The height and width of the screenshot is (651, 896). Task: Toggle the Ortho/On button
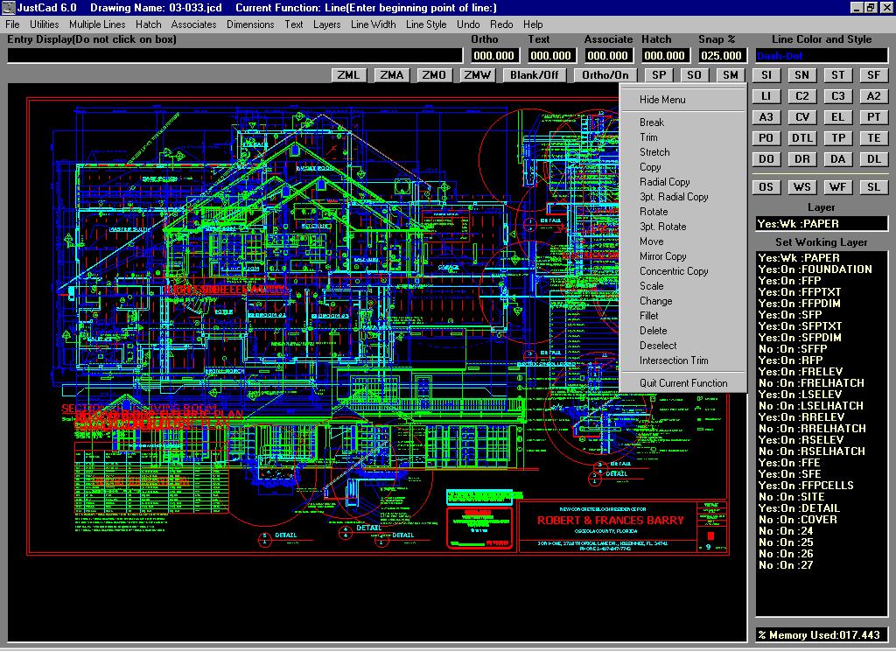click(x=606, y=75)
